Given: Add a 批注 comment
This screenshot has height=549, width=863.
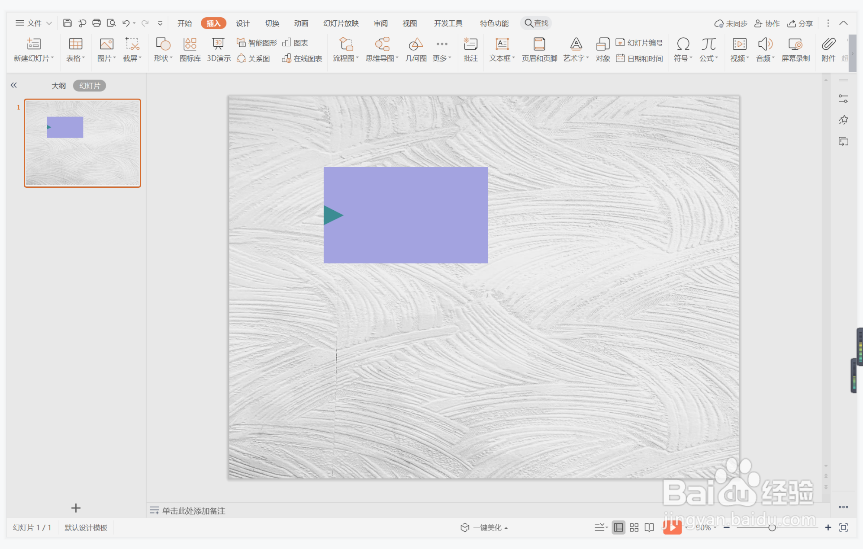Looking at the screenshot, I should 470,50.
